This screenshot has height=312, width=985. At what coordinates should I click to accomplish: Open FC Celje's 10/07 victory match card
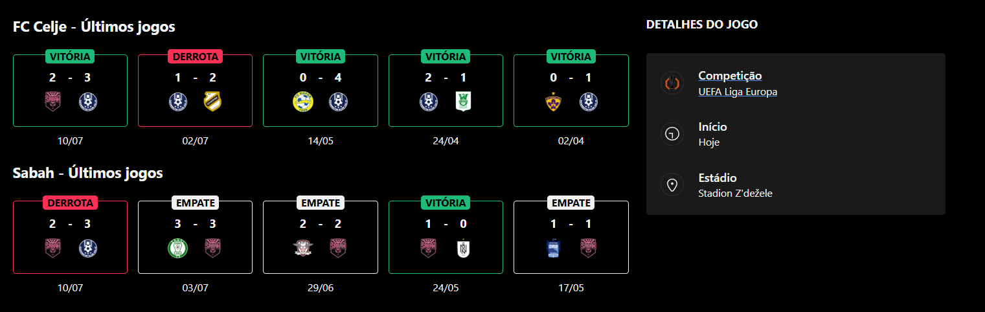[x=70, y=91]
